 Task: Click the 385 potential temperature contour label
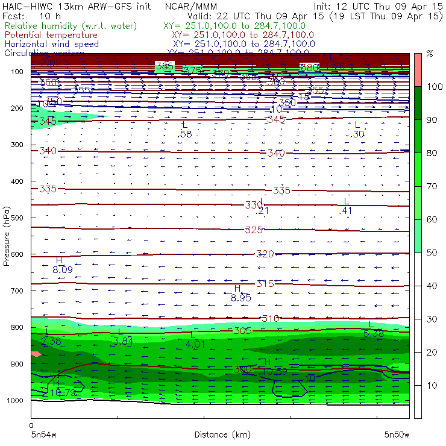[165, 66]
